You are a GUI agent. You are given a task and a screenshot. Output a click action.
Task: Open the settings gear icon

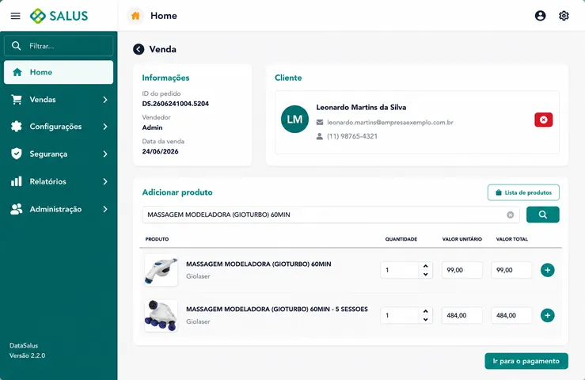coord(564,16)
